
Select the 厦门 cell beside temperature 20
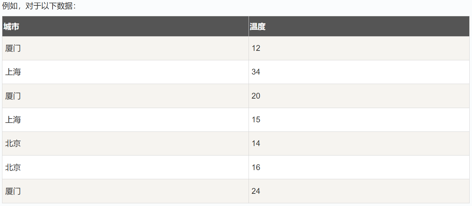coord(125,96)
